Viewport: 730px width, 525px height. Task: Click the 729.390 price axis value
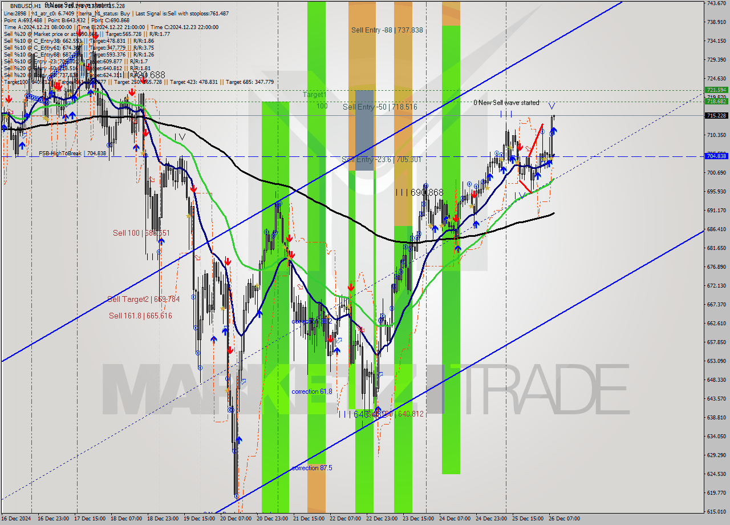click(x=716, y=60)
